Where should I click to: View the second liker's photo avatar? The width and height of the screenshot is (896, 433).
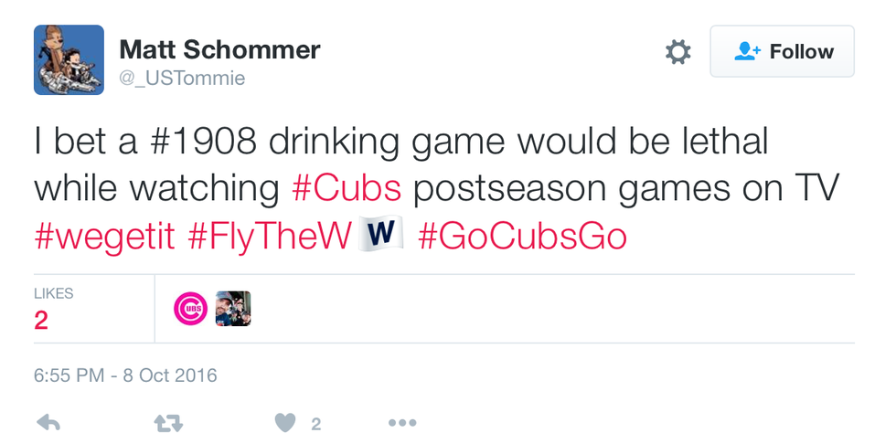(232, 309)
